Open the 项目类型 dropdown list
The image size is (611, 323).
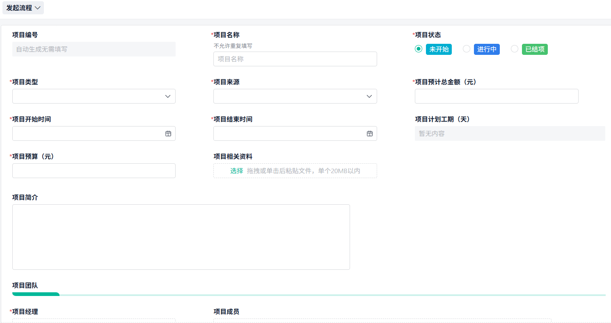tap(94, 96)
